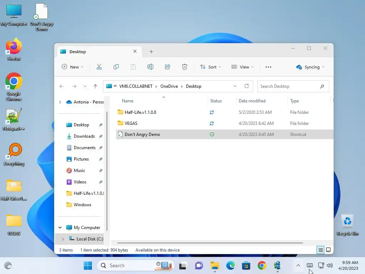Open the Sort options dropdown
The image size is (365, 274).
tap(210, 67)
